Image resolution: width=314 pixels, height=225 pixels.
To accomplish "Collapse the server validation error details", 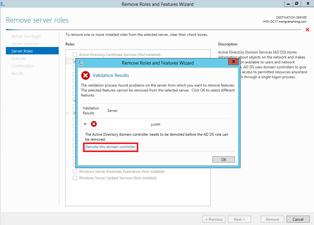I will click(85, 124).
